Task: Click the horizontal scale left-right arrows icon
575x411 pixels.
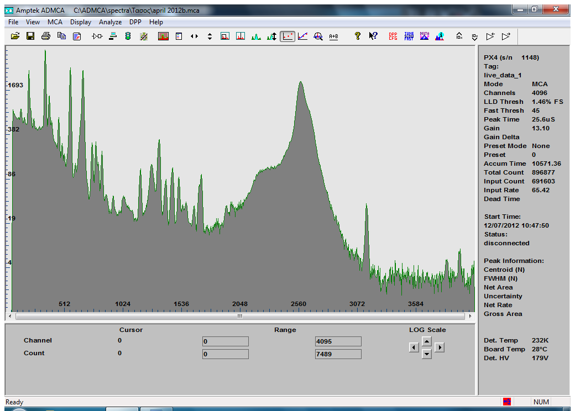Action: 195,36
